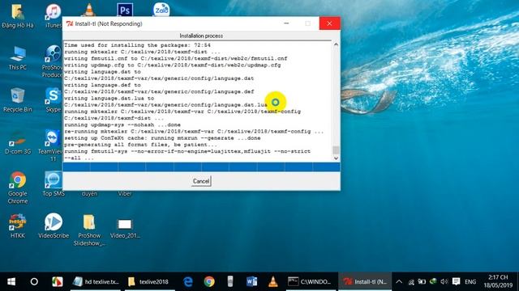Select the Recycle Bin icon
Viewport: 519px width, 291px height.
pos(18,100)
